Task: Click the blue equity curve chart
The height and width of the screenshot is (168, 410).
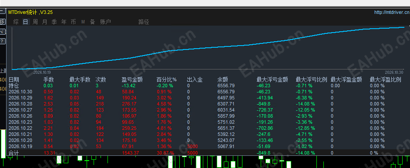Action: click(208, 48)
